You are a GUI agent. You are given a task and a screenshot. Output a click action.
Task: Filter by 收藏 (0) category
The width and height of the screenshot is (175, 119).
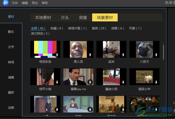click(x=57, y=28)
